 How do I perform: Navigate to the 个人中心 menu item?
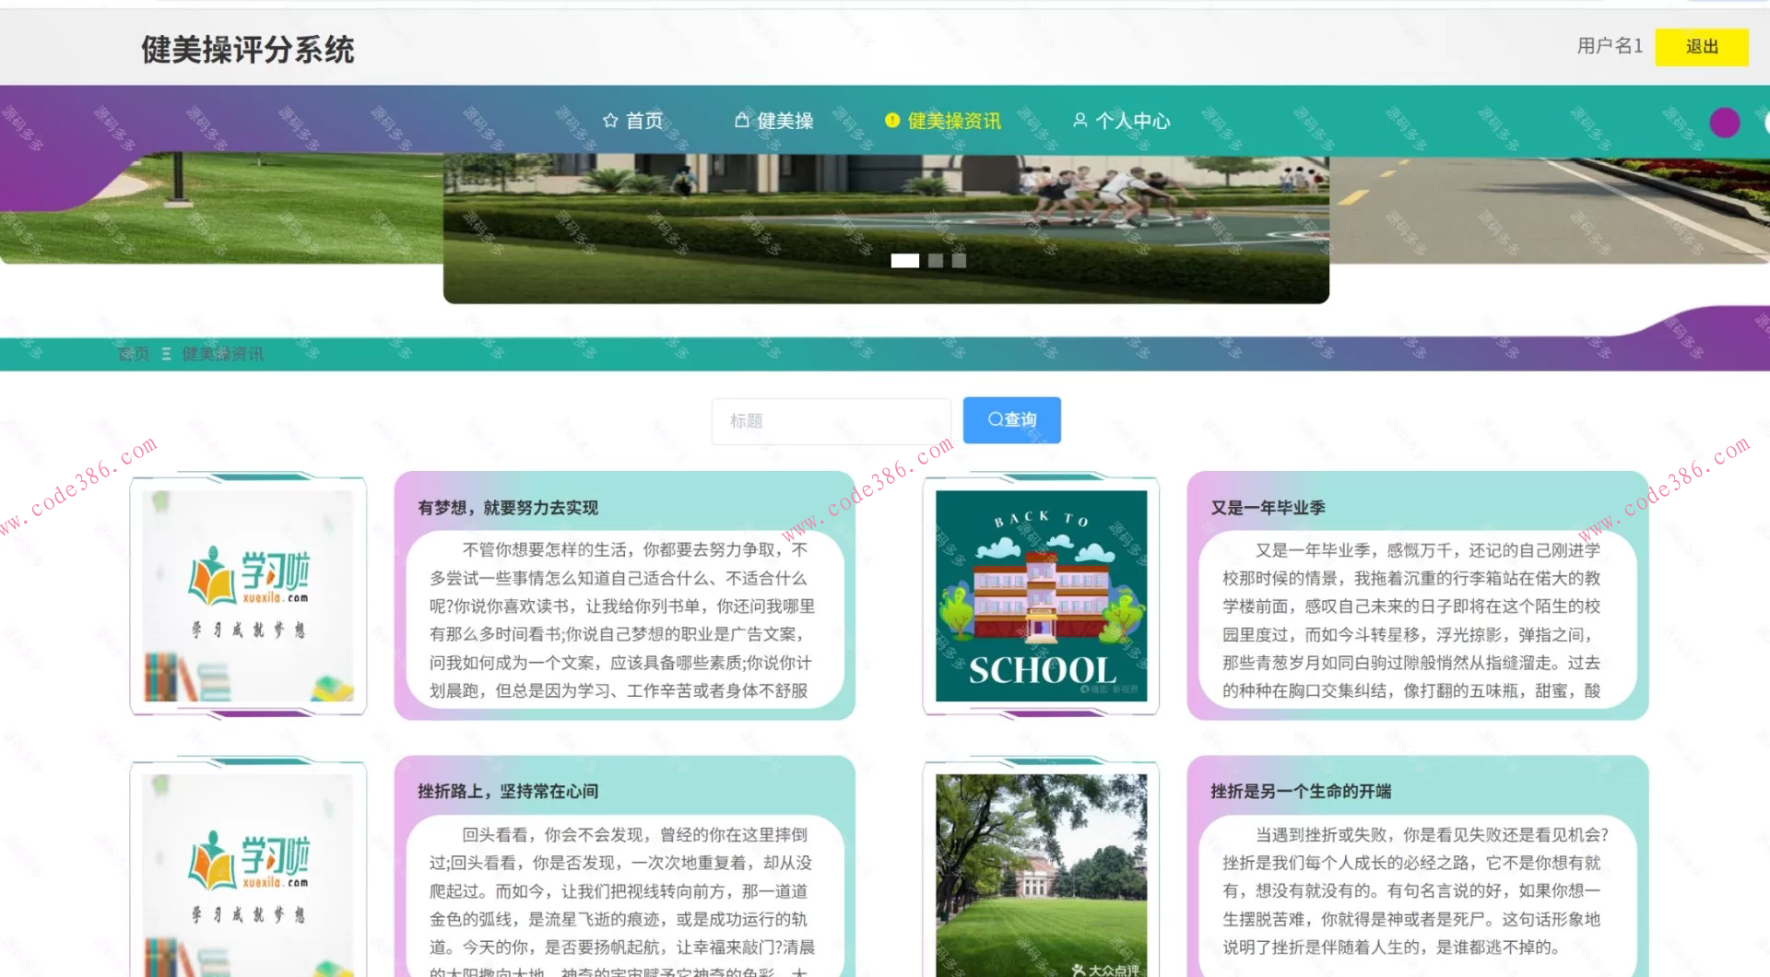click(x=1134, y=120)
